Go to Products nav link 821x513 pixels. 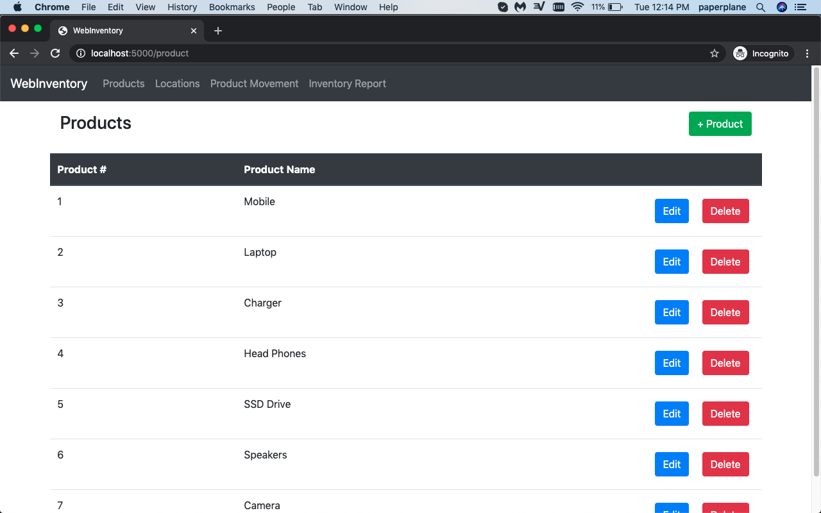124,83
